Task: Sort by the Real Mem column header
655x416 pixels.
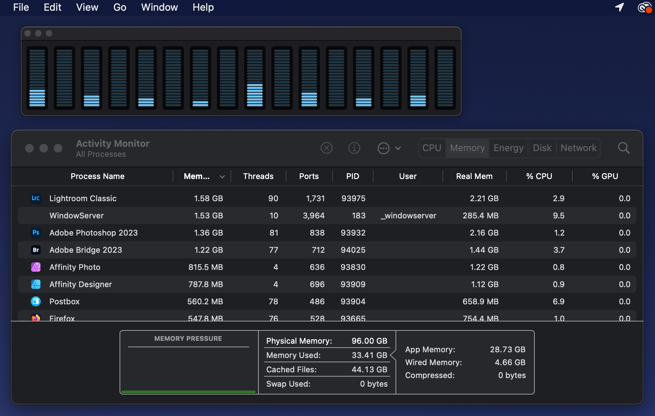Action: click(x=474, y=176)
